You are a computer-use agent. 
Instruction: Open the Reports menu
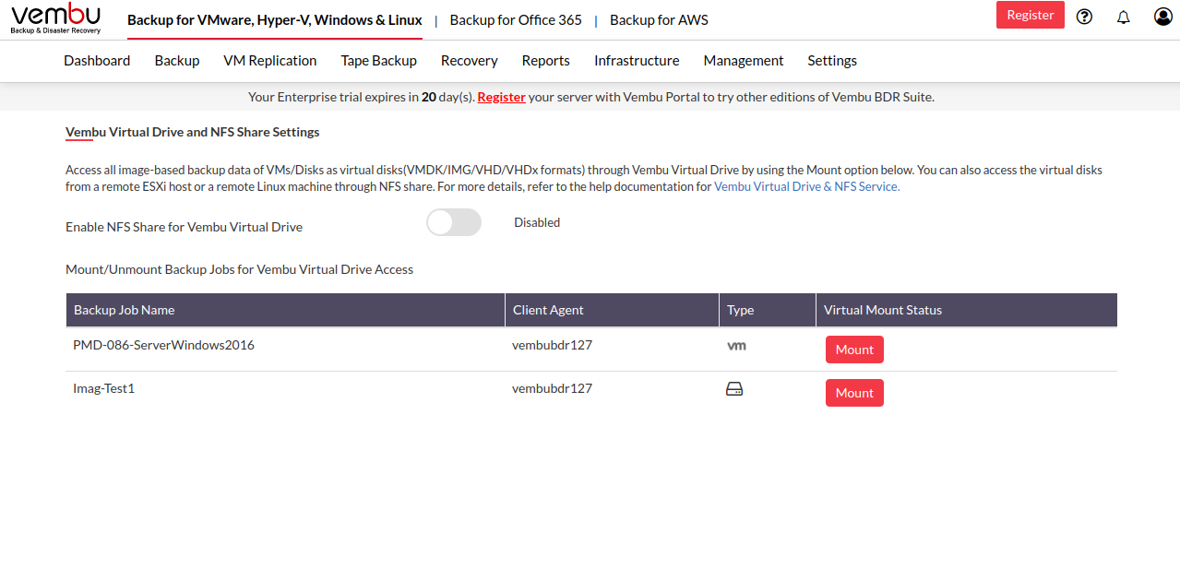(546, 61)
